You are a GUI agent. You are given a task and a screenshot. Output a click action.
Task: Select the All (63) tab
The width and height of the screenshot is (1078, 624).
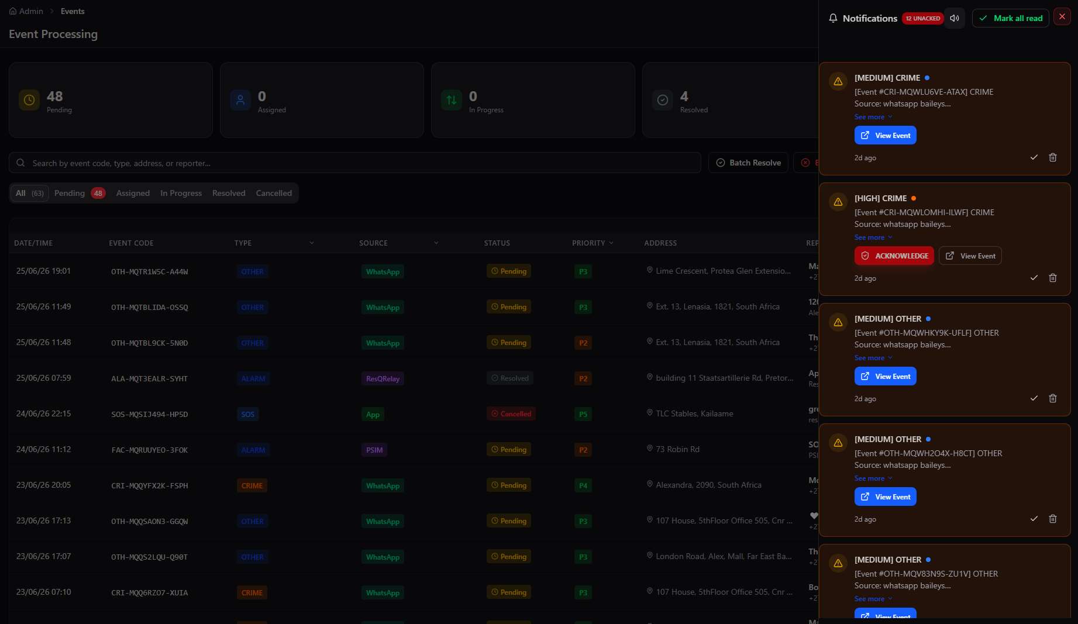pyautogui.click(x=29, y=193)
